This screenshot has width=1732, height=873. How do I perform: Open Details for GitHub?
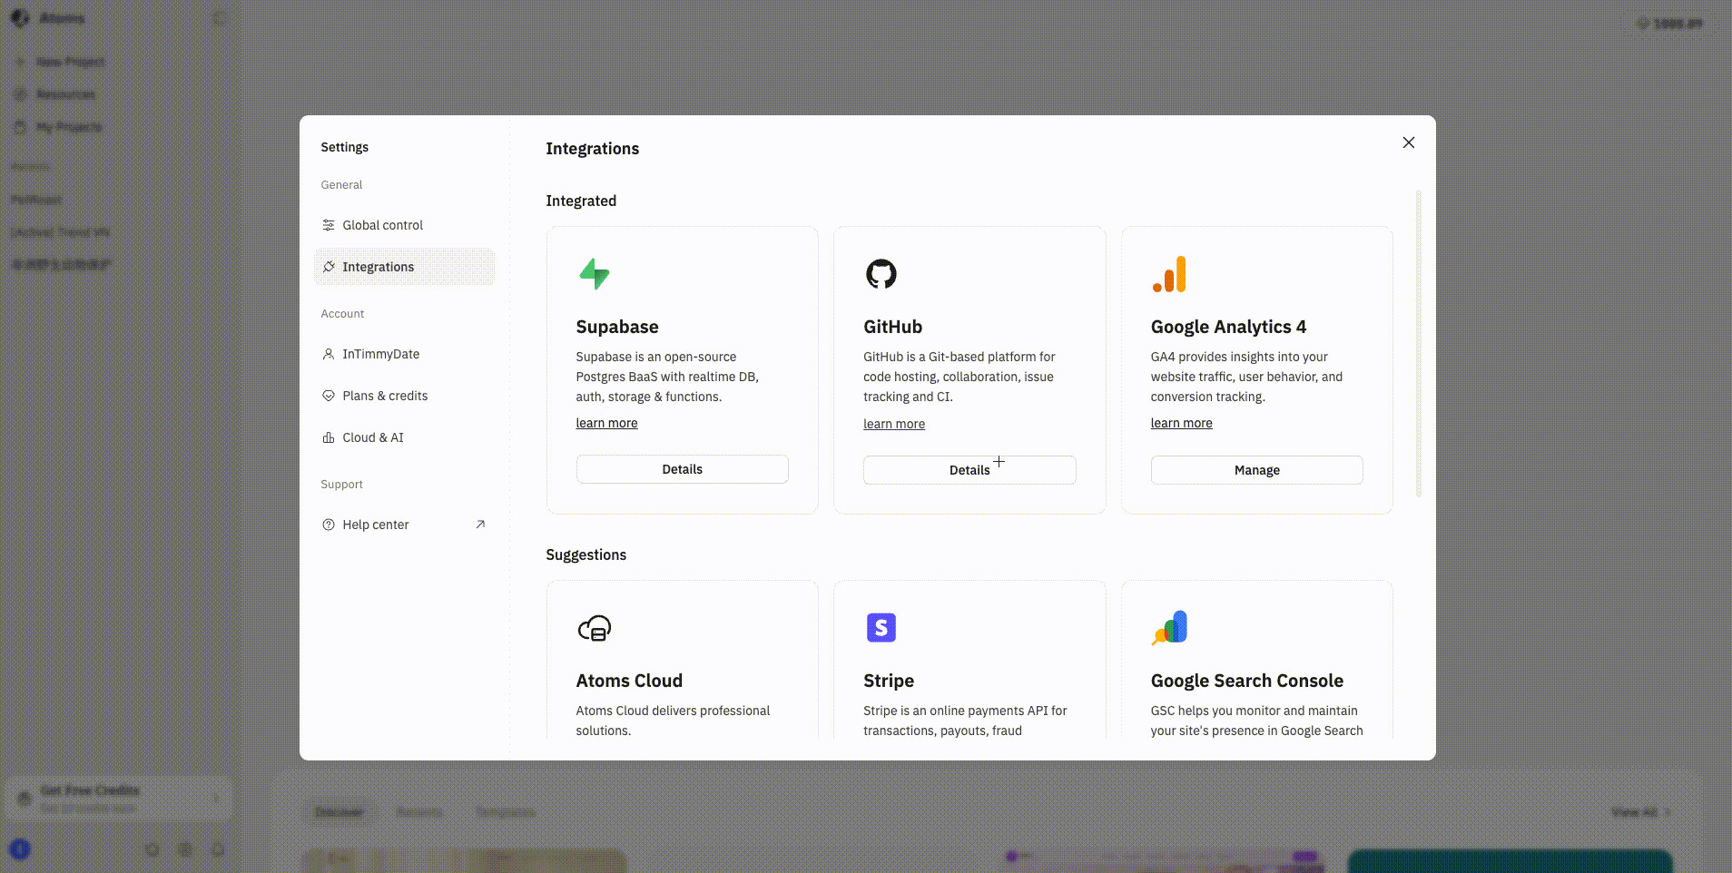(969, 469)
